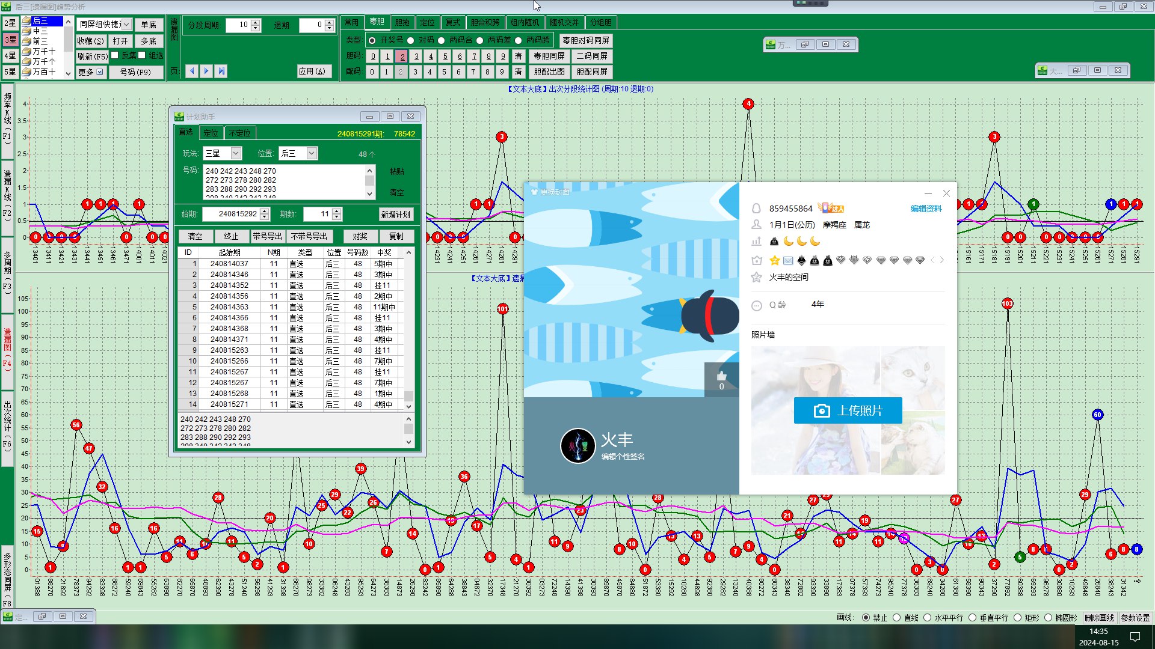1155x649 pixels.
Task: Increase the 分段周期 value stepper
Action: coord(256,22)
